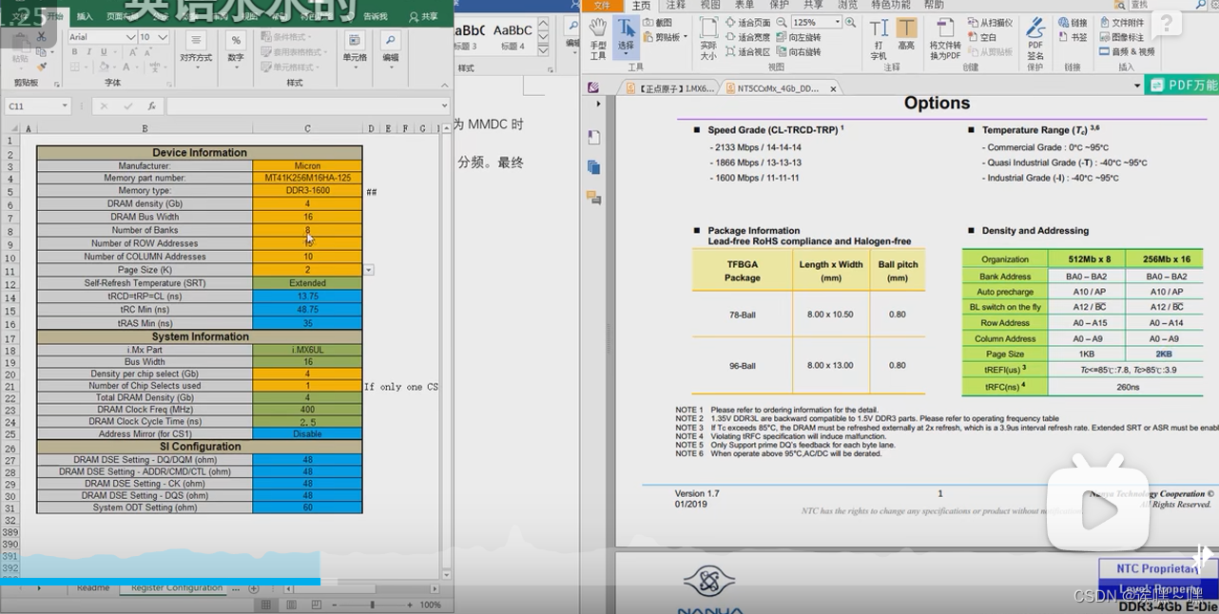Open the font size 10 dropdown
The height and width of the screenshot is (614, 1219).
[163, 37]
